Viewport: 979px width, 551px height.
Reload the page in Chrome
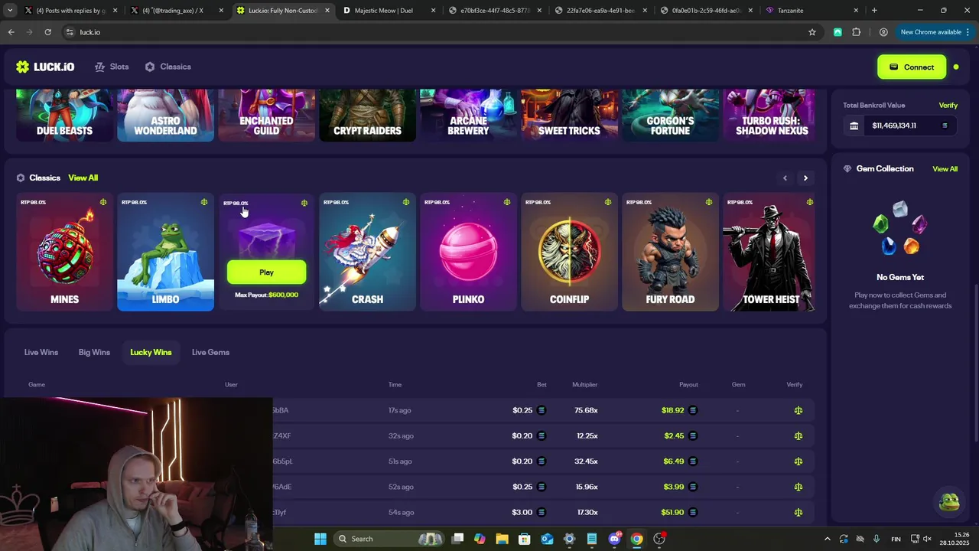point(47,32)
